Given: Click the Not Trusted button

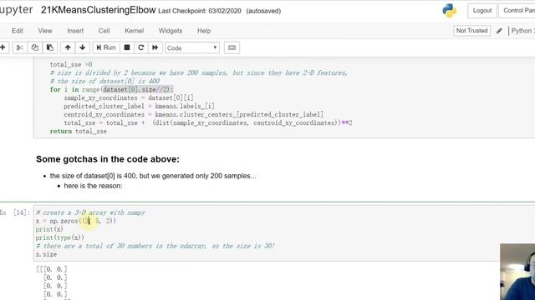Looking at the screenshot, I should pyautogui.click(x=471, y=31).
